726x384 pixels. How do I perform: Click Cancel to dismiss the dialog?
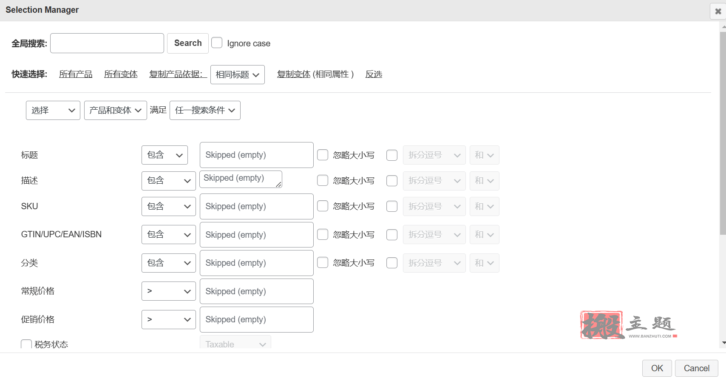(697, 368)
